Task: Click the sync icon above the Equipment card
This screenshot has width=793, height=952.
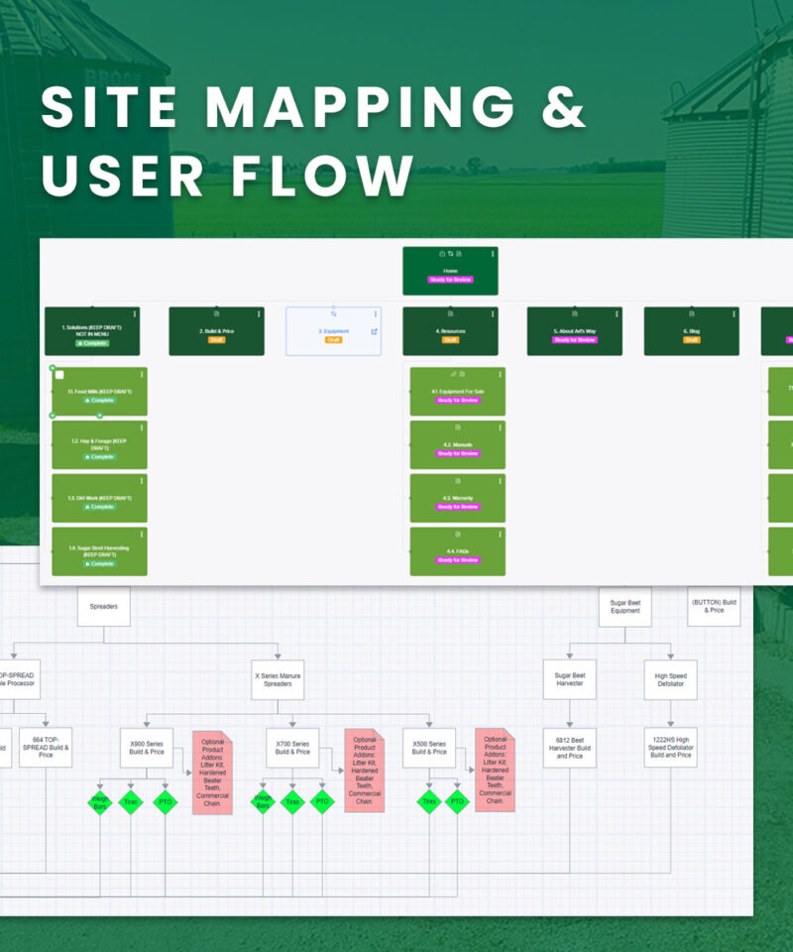Action: tap(333, 312)
